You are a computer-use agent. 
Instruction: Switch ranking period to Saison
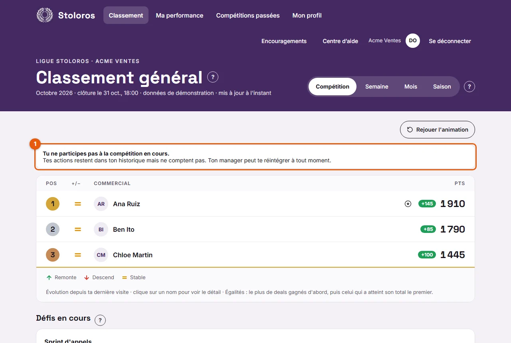[442, 87]
